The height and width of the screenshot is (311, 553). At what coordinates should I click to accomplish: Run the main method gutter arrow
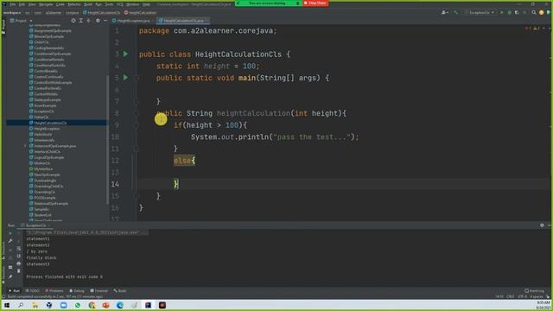pos(126,77)
